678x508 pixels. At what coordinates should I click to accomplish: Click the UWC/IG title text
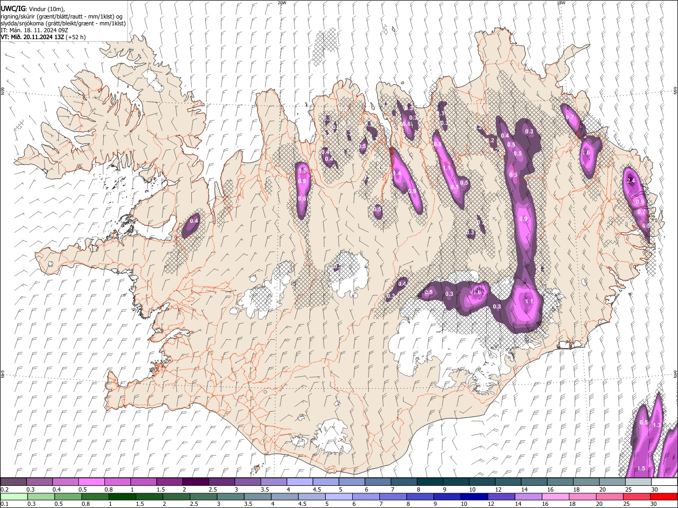(12, 9)
